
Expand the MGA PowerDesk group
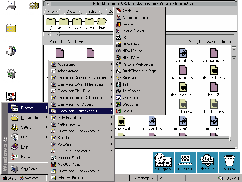[x=82, y=118]
